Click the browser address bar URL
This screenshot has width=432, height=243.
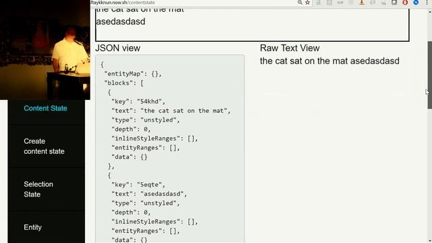[x=123, y=3]
